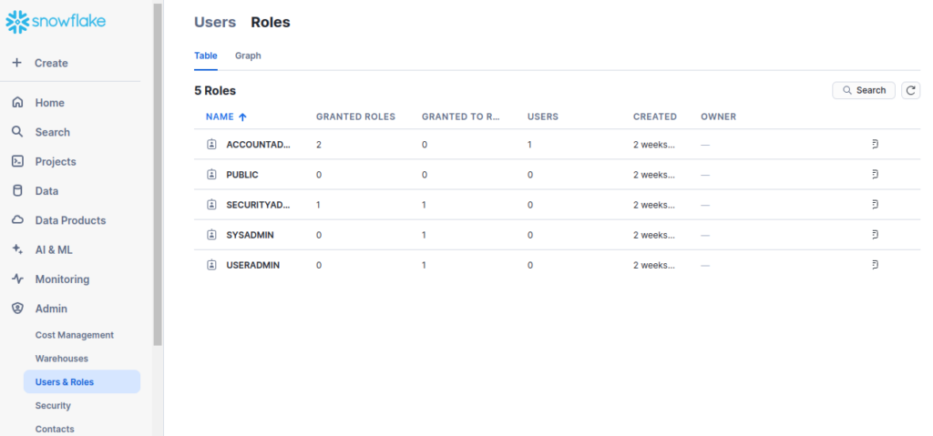Click the Data Products cloud icon
This screenshot has height=436, width=933.
tap(17, 220)
